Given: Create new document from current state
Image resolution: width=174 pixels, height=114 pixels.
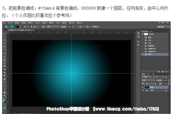Looking at the screenshot, I should click(x=159, y=72).
